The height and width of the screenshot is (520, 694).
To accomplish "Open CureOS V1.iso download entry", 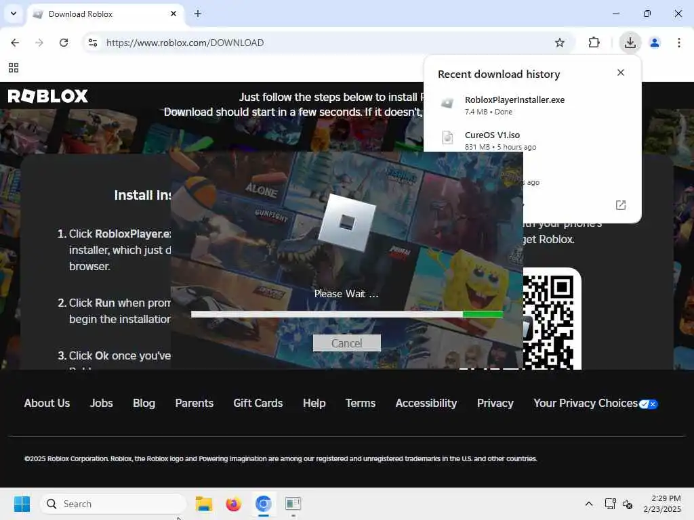I will pyautogui.click(x=531, y=140).
